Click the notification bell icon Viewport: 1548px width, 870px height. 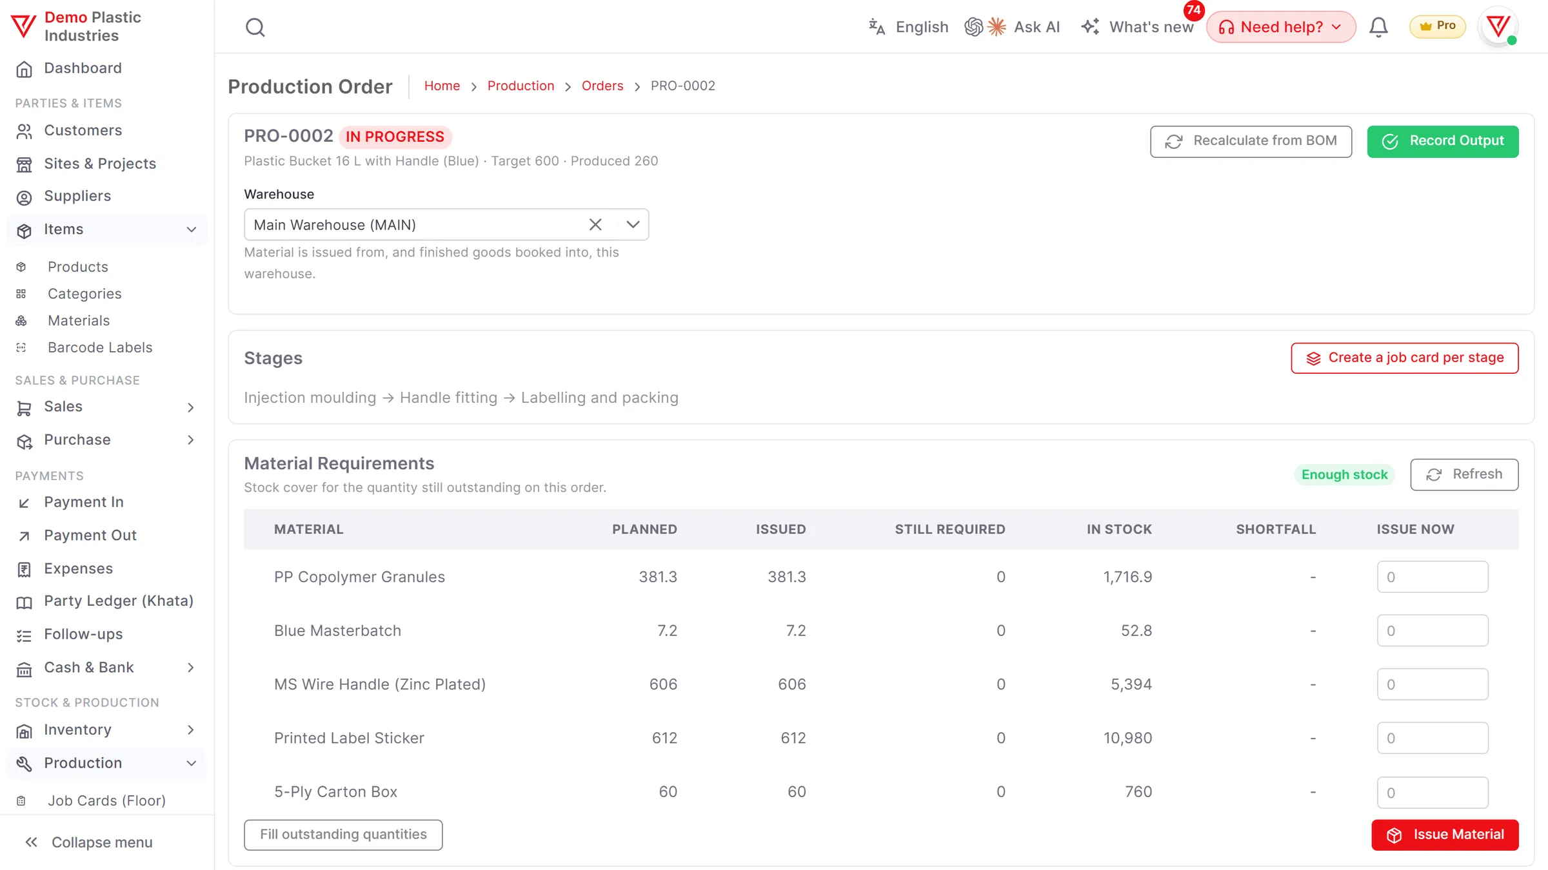(x=1378, y=27)
